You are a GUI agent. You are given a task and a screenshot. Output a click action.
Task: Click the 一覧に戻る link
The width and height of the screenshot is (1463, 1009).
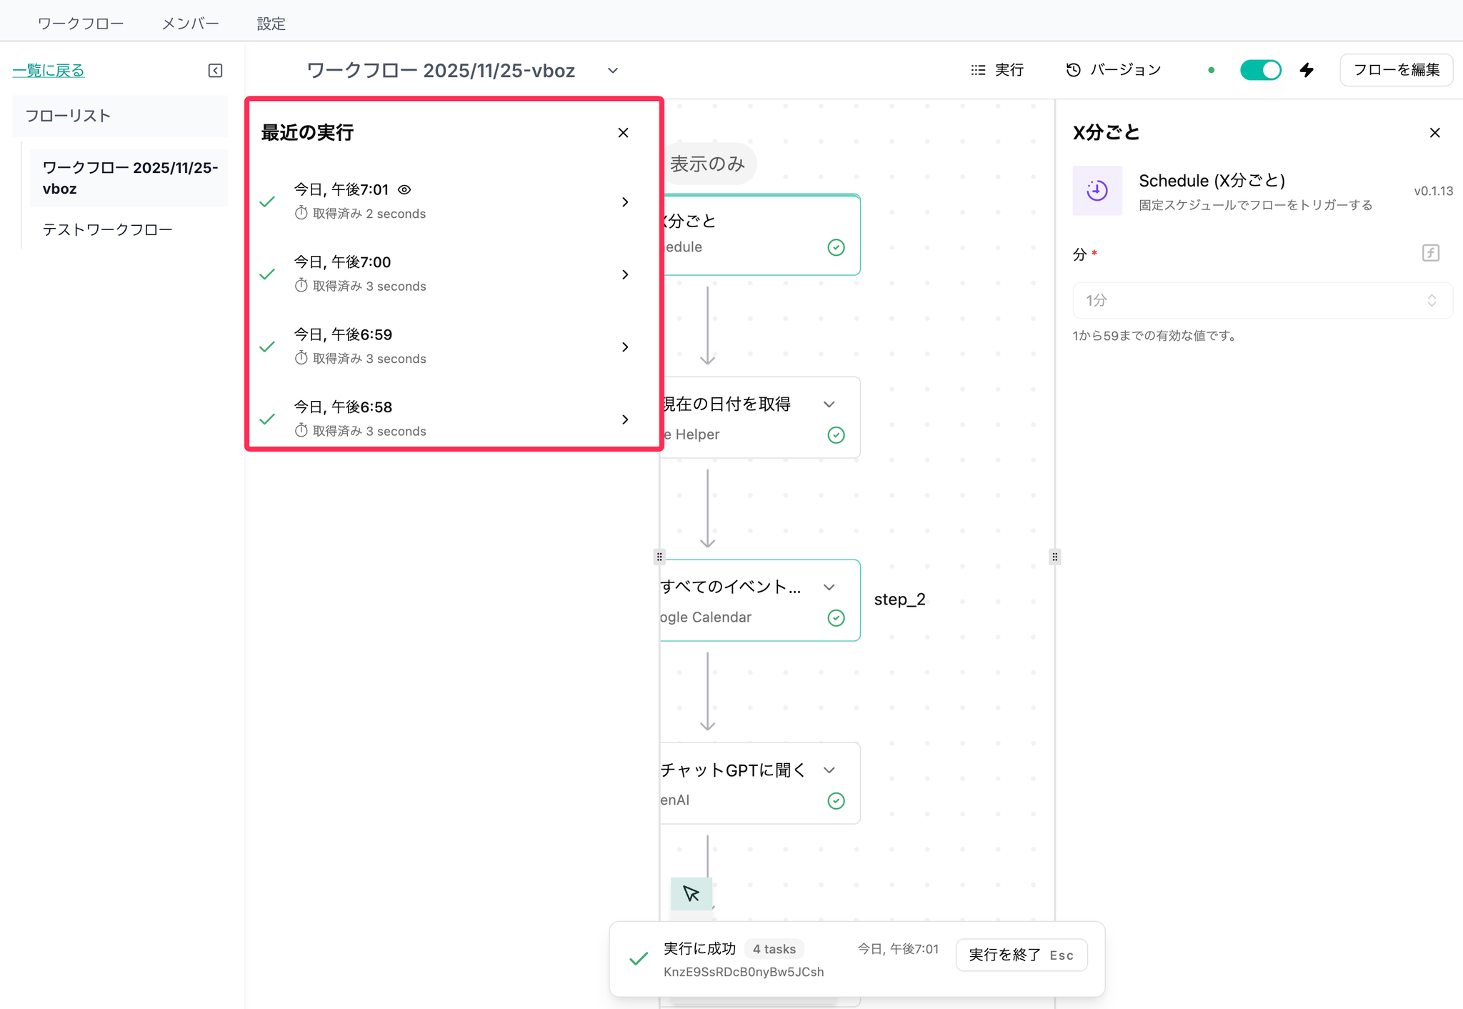click(x=49, y=70)
